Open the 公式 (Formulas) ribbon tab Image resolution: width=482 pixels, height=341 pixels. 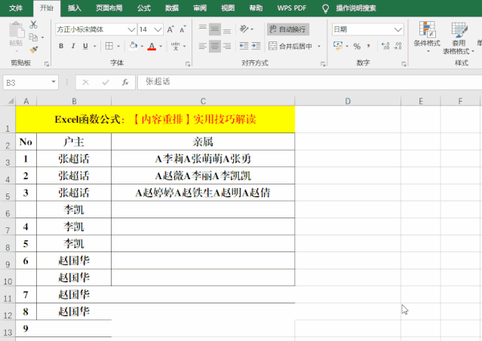point(144,8)
